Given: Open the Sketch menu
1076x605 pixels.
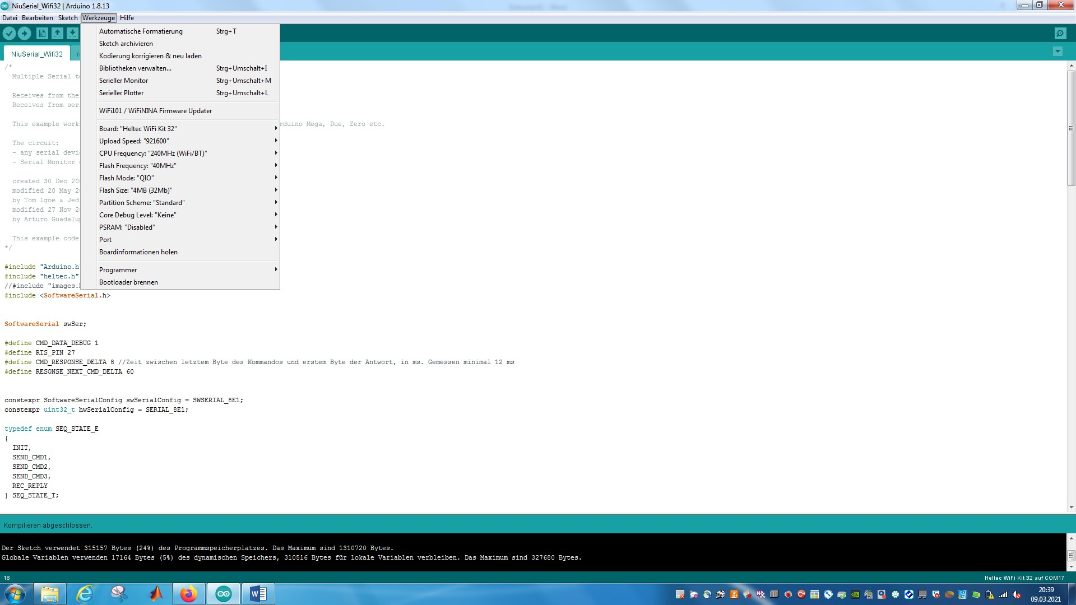Looking at the screenshot, I should point(68,18).
